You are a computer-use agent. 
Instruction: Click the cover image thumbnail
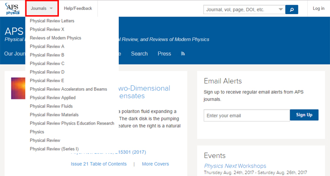[18, 88]
